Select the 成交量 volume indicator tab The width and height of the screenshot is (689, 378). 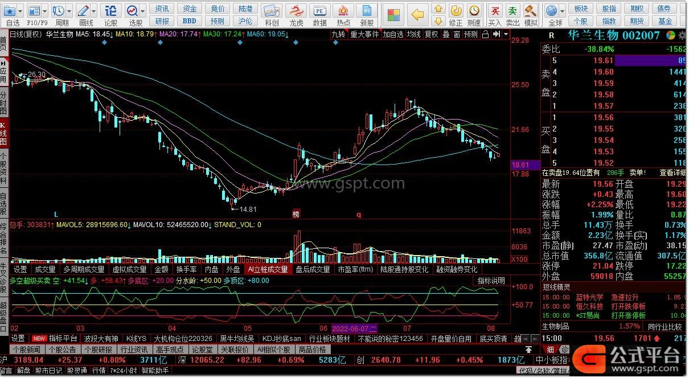pos(45,269)
